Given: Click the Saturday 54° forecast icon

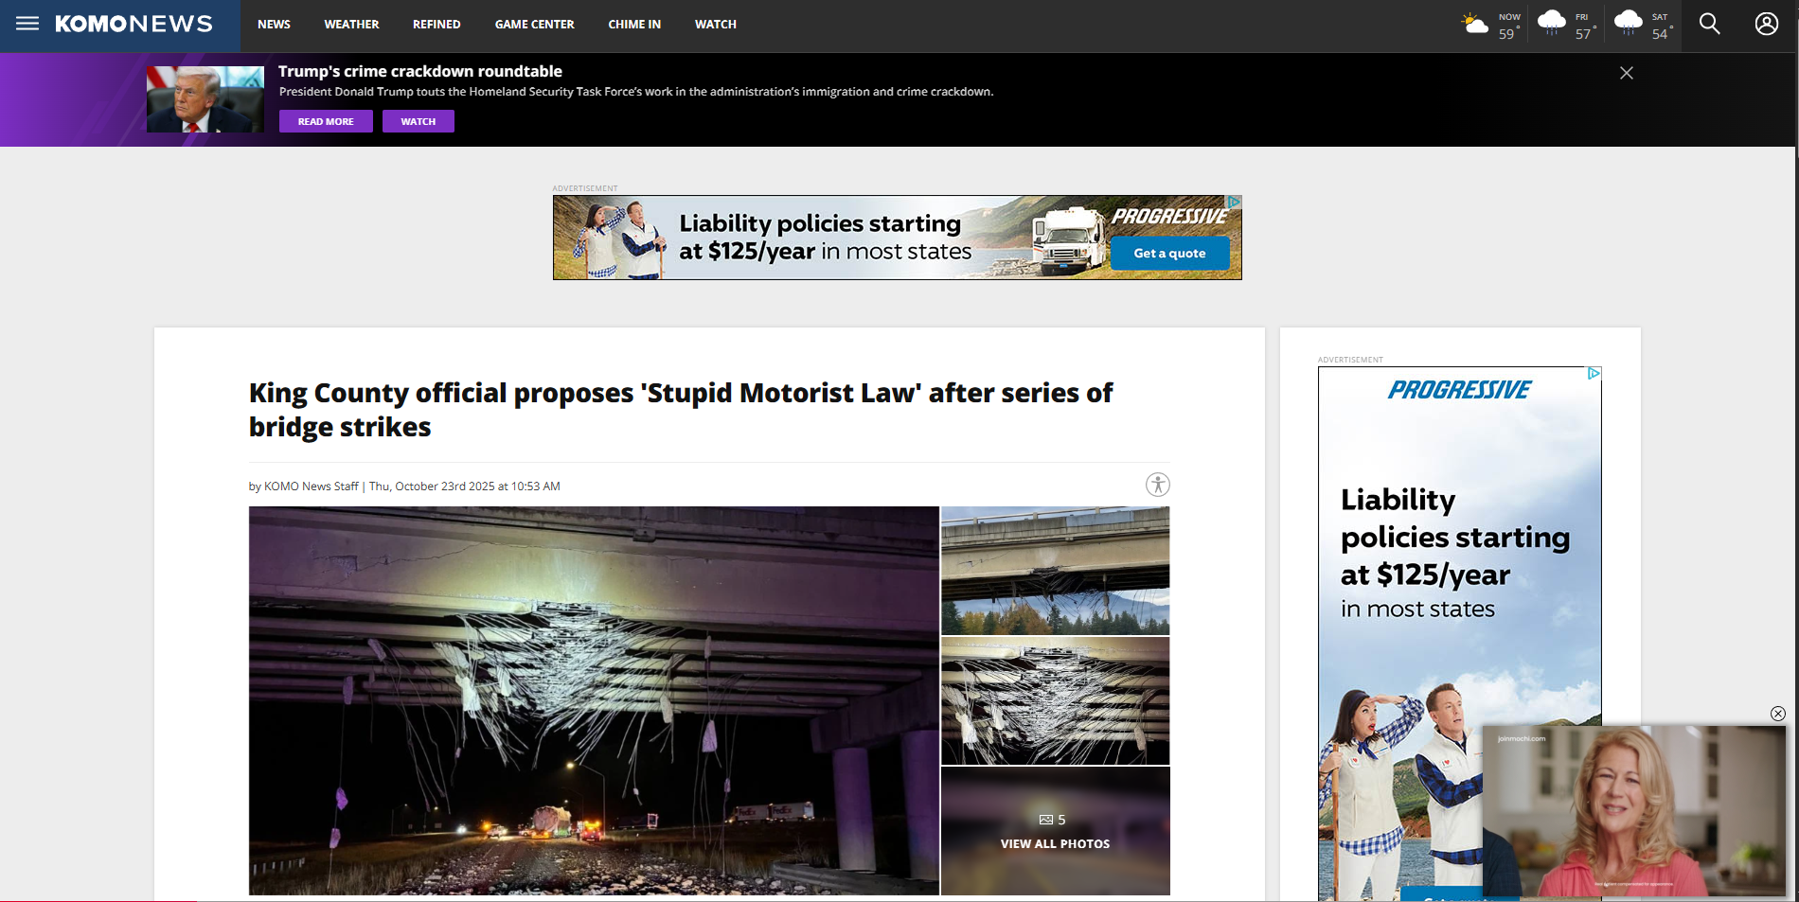Looking at the screenshot, I should [x=1628, y=23].
